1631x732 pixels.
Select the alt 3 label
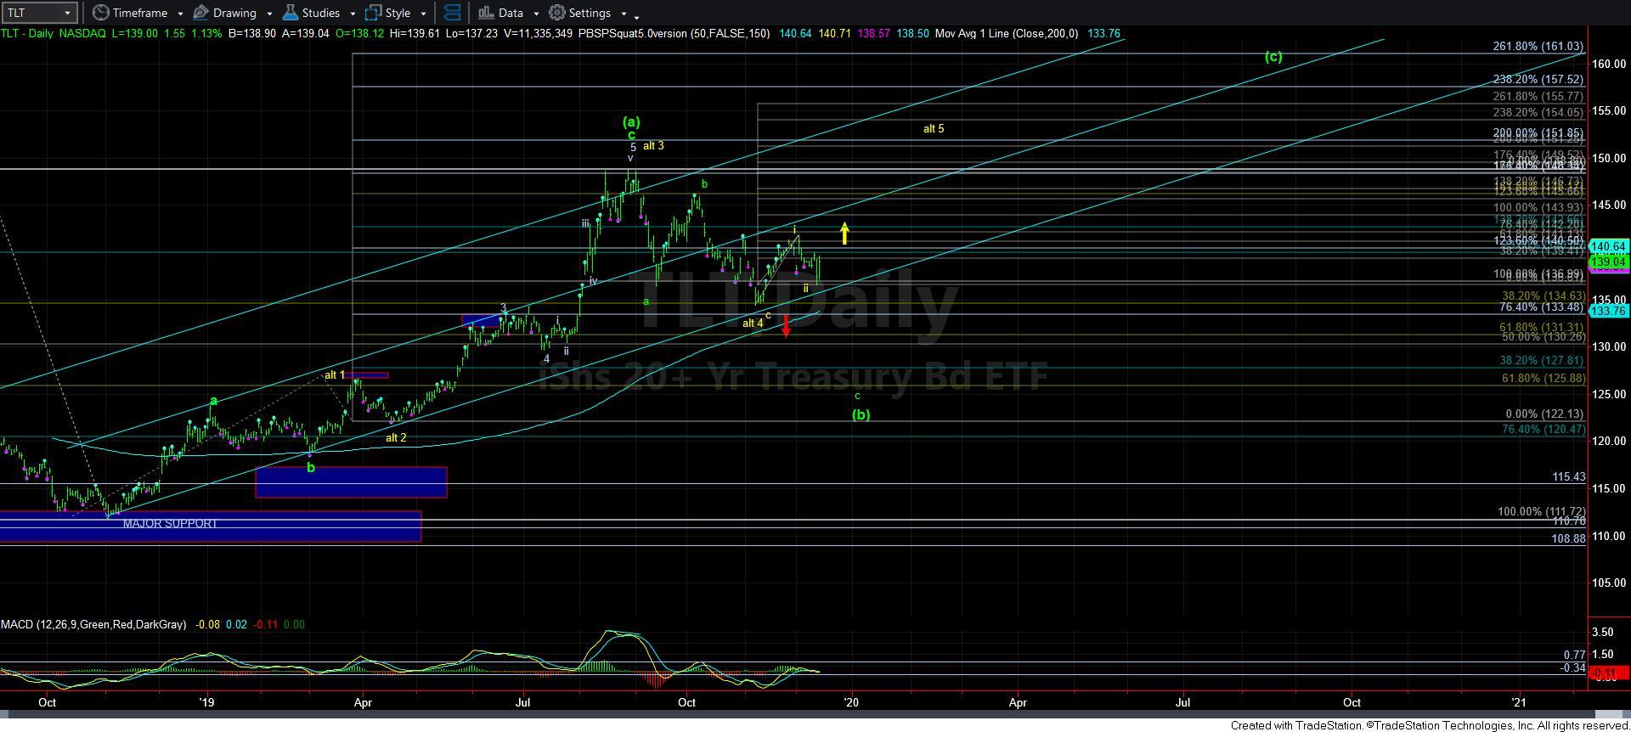tap(653, 146)
